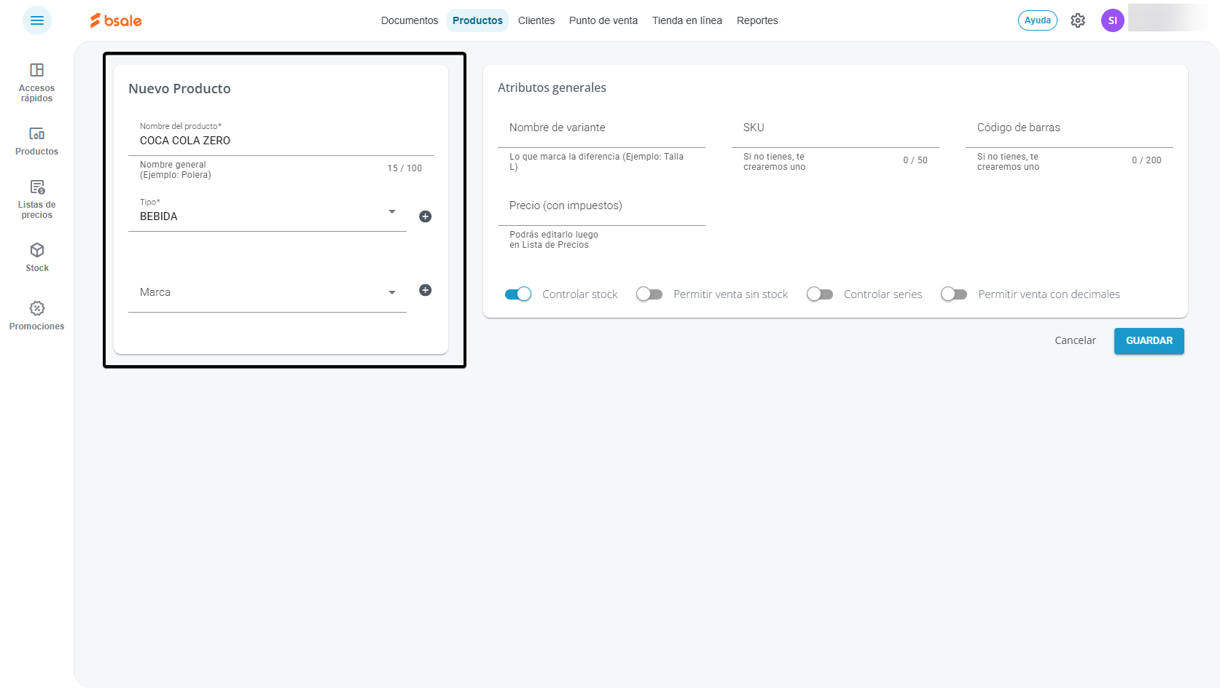
Task: Enable Controlar series toggle
Action: click(x=820, y=294)
